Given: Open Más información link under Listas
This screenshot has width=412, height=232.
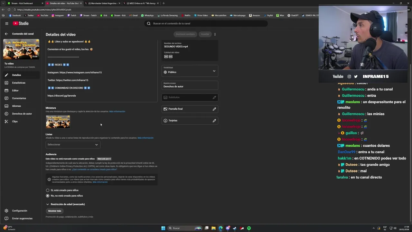Looking at the screenshot, I should point(145,138).
